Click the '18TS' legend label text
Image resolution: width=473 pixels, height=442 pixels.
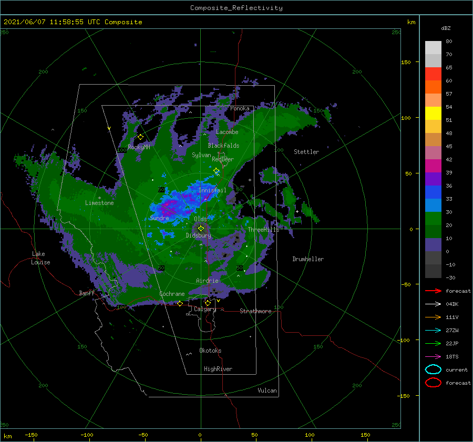452,357
